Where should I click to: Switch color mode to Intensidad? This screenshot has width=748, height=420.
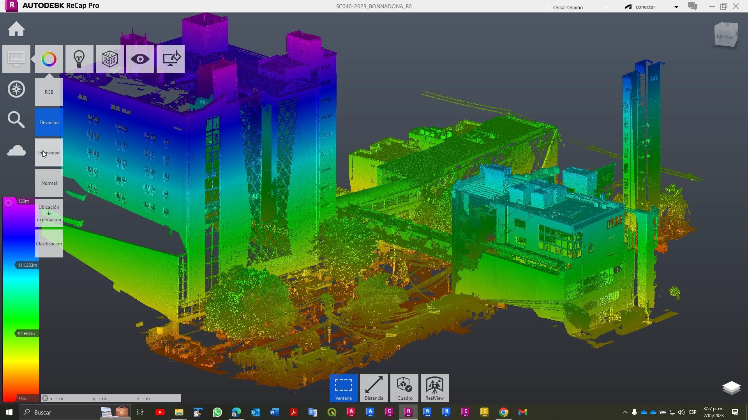49,152
